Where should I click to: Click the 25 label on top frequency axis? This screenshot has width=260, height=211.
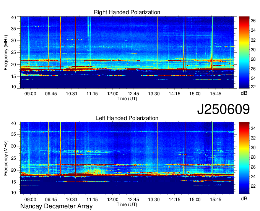pos(13,52)
